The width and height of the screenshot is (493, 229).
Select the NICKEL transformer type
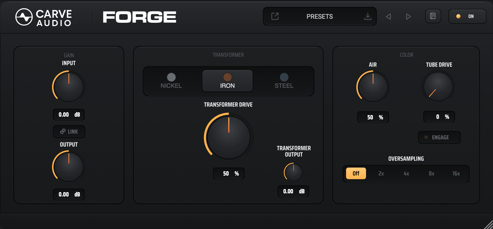coord(171,81)
